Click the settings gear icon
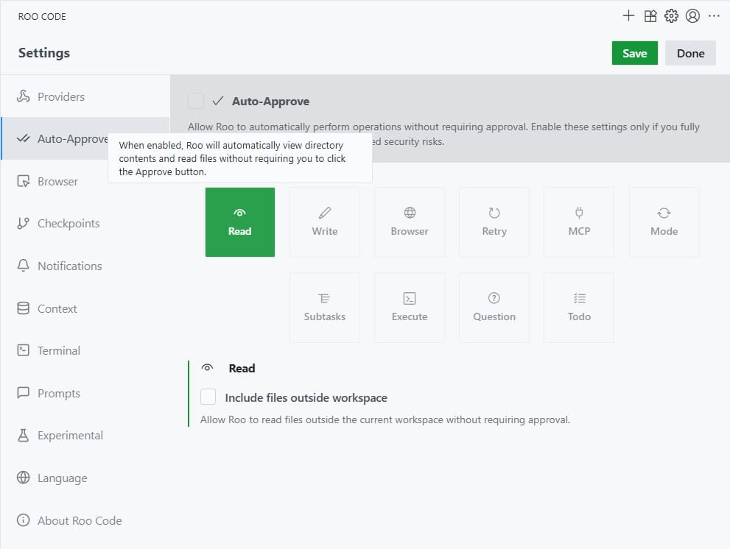 click(671, 16)
